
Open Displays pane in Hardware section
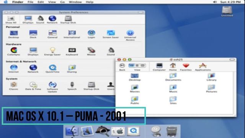pyautogui.click(x=33, y=51)
